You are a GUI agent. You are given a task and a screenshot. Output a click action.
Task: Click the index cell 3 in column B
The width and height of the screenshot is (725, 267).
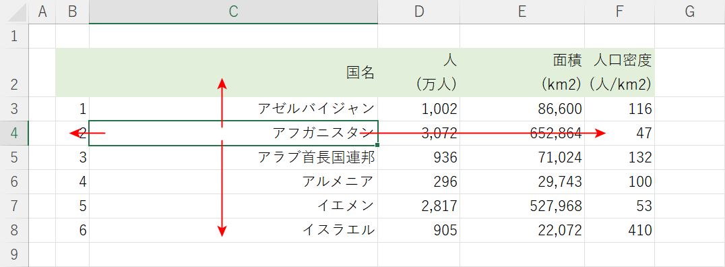73,158
